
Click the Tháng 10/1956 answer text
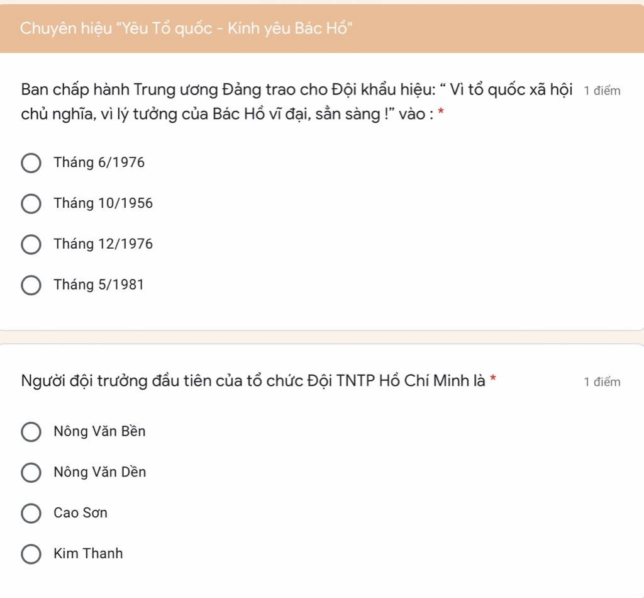coord(103,203)
